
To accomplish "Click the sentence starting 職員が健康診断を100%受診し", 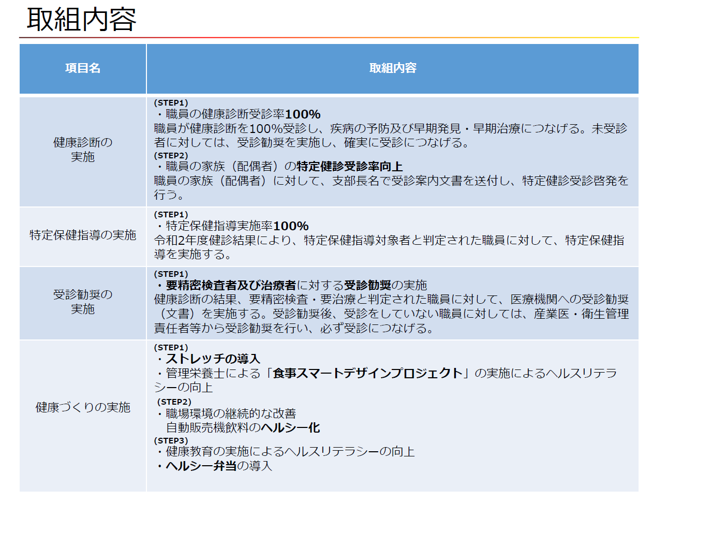I will pyautogui.click(x=391, y=135).
